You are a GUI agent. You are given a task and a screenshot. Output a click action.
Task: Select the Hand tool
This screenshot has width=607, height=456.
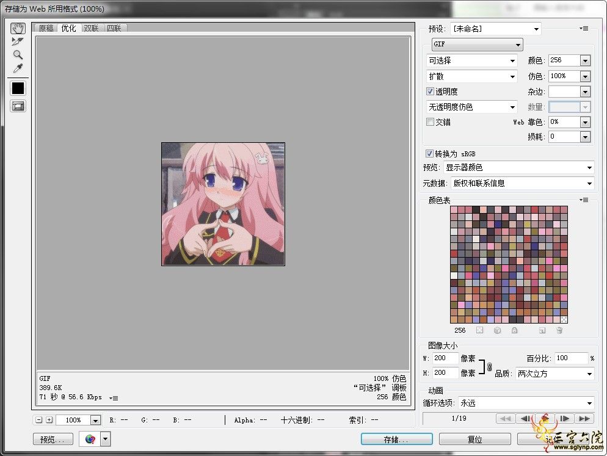coord(18,28)
